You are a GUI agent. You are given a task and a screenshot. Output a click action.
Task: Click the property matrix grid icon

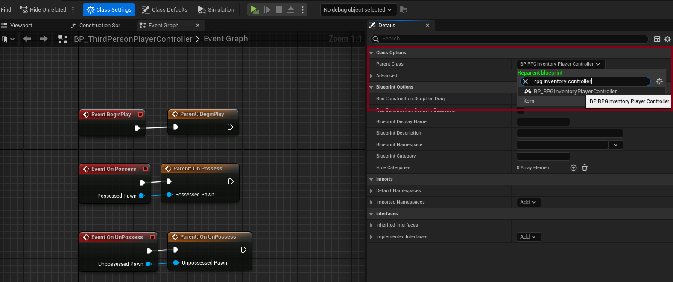point(657,39)
